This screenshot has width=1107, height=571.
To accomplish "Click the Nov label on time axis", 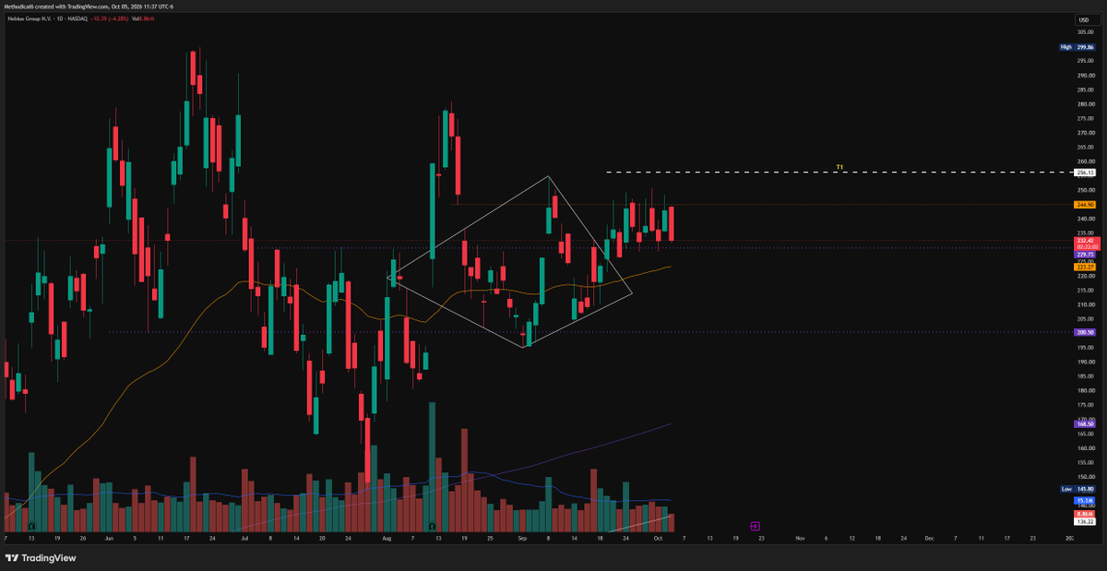I will tap(800, 536).
